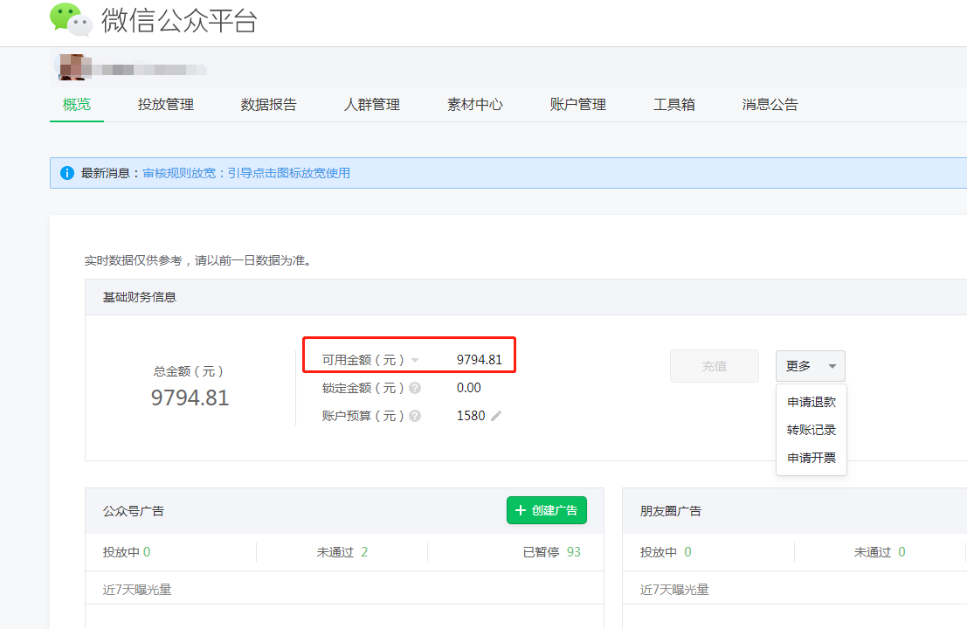Click the blurred account avatar
Screen dimensions: 967x629
coord(72,67)
